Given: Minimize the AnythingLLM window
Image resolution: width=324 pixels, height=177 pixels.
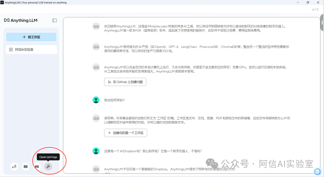Looking at the screenshot, I should [x=298, y=2].
